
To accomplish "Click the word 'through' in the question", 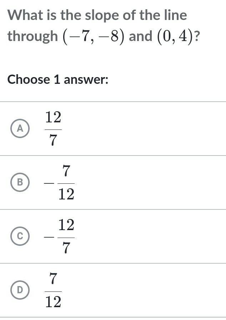I will tap(33, 36).
